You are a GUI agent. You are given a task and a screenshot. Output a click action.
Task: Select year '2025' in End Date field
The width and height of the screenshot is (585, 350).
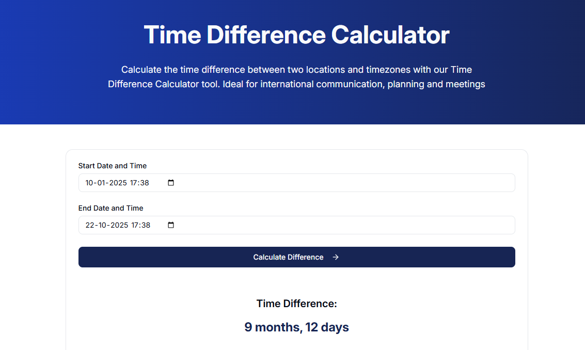119,225
